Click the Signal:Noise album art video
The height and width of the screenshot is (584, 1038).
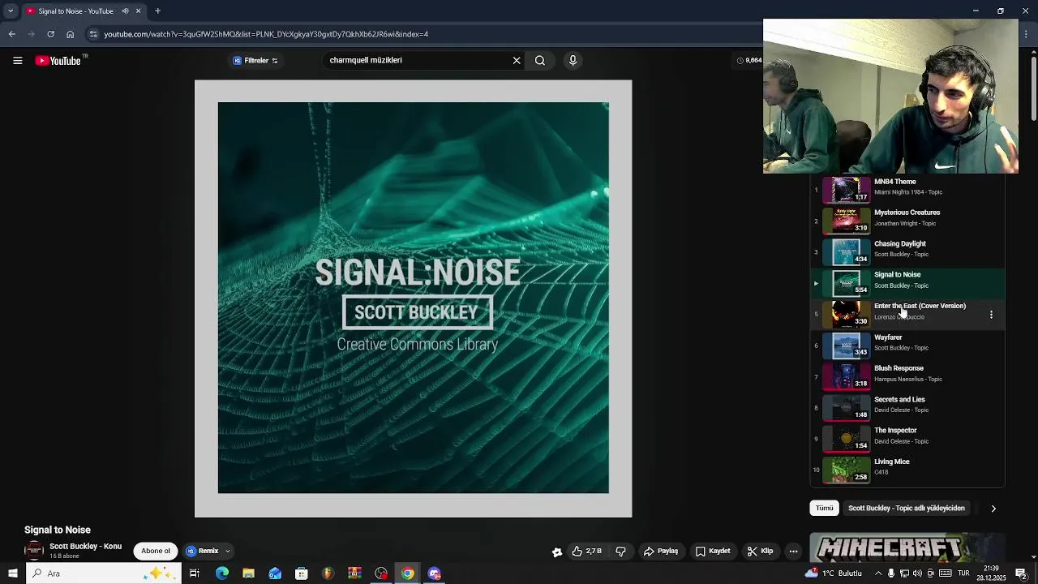413,298
